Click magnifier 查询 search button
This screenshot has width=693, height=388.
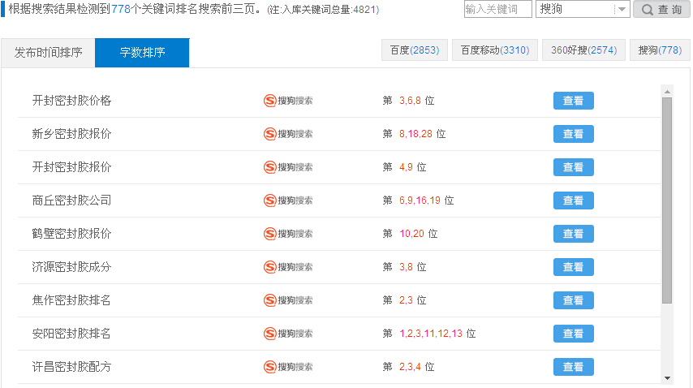pyautogui.click(x=661, y=9)
